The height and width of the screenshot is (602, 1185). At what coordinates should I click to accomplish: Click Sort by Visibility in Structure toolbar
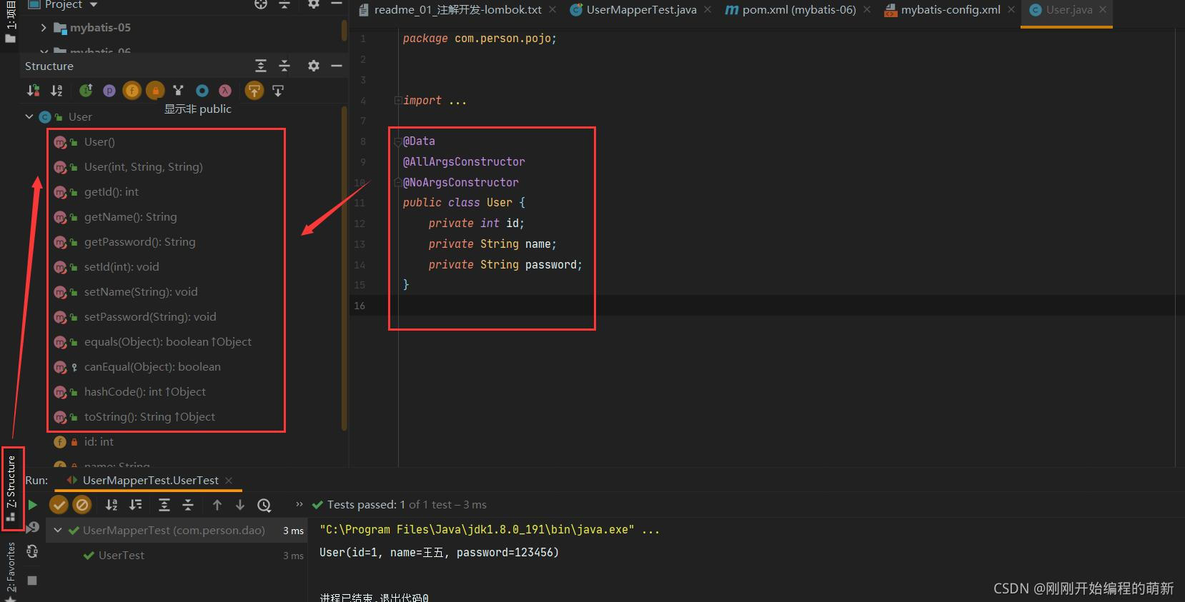pyautogui.click(x=33, y=91)
